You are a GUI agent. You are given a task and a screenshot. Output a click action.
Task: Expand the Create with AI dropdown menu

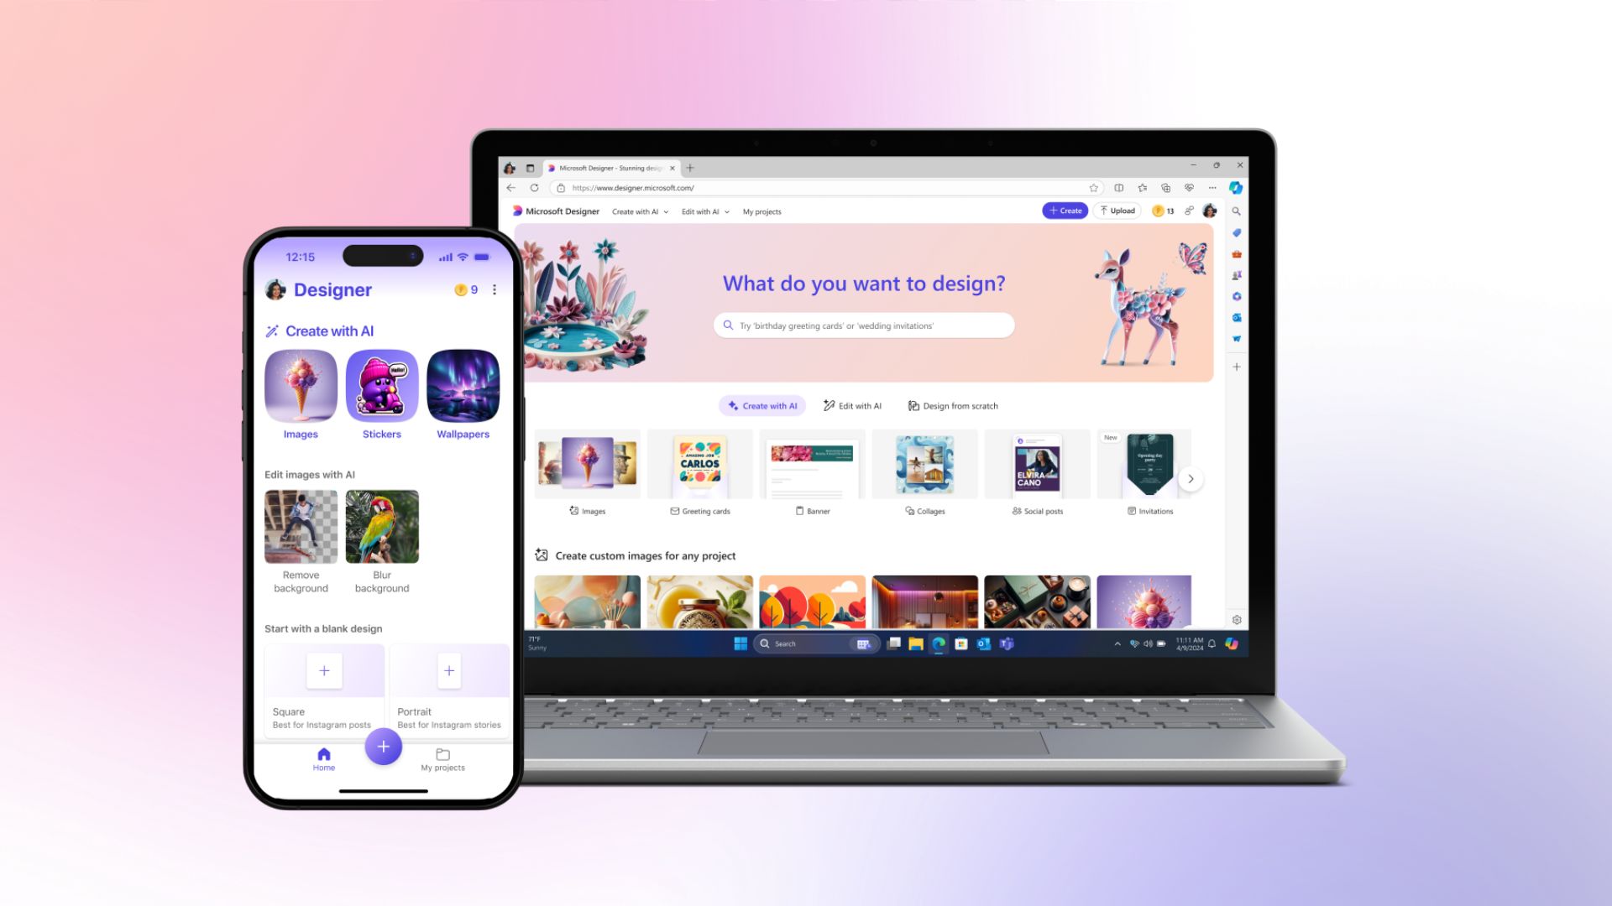pos(638,211)
